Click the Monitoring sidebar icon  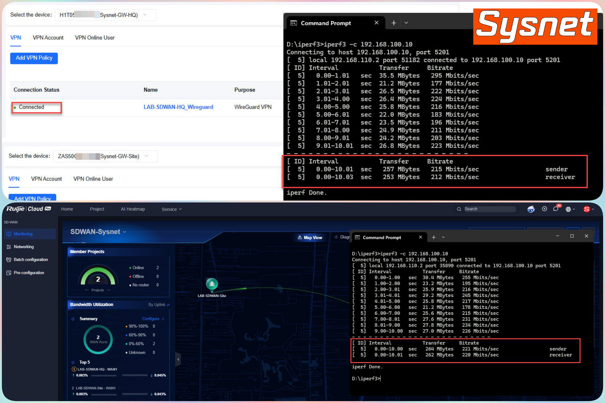click(x=9, y=234)
